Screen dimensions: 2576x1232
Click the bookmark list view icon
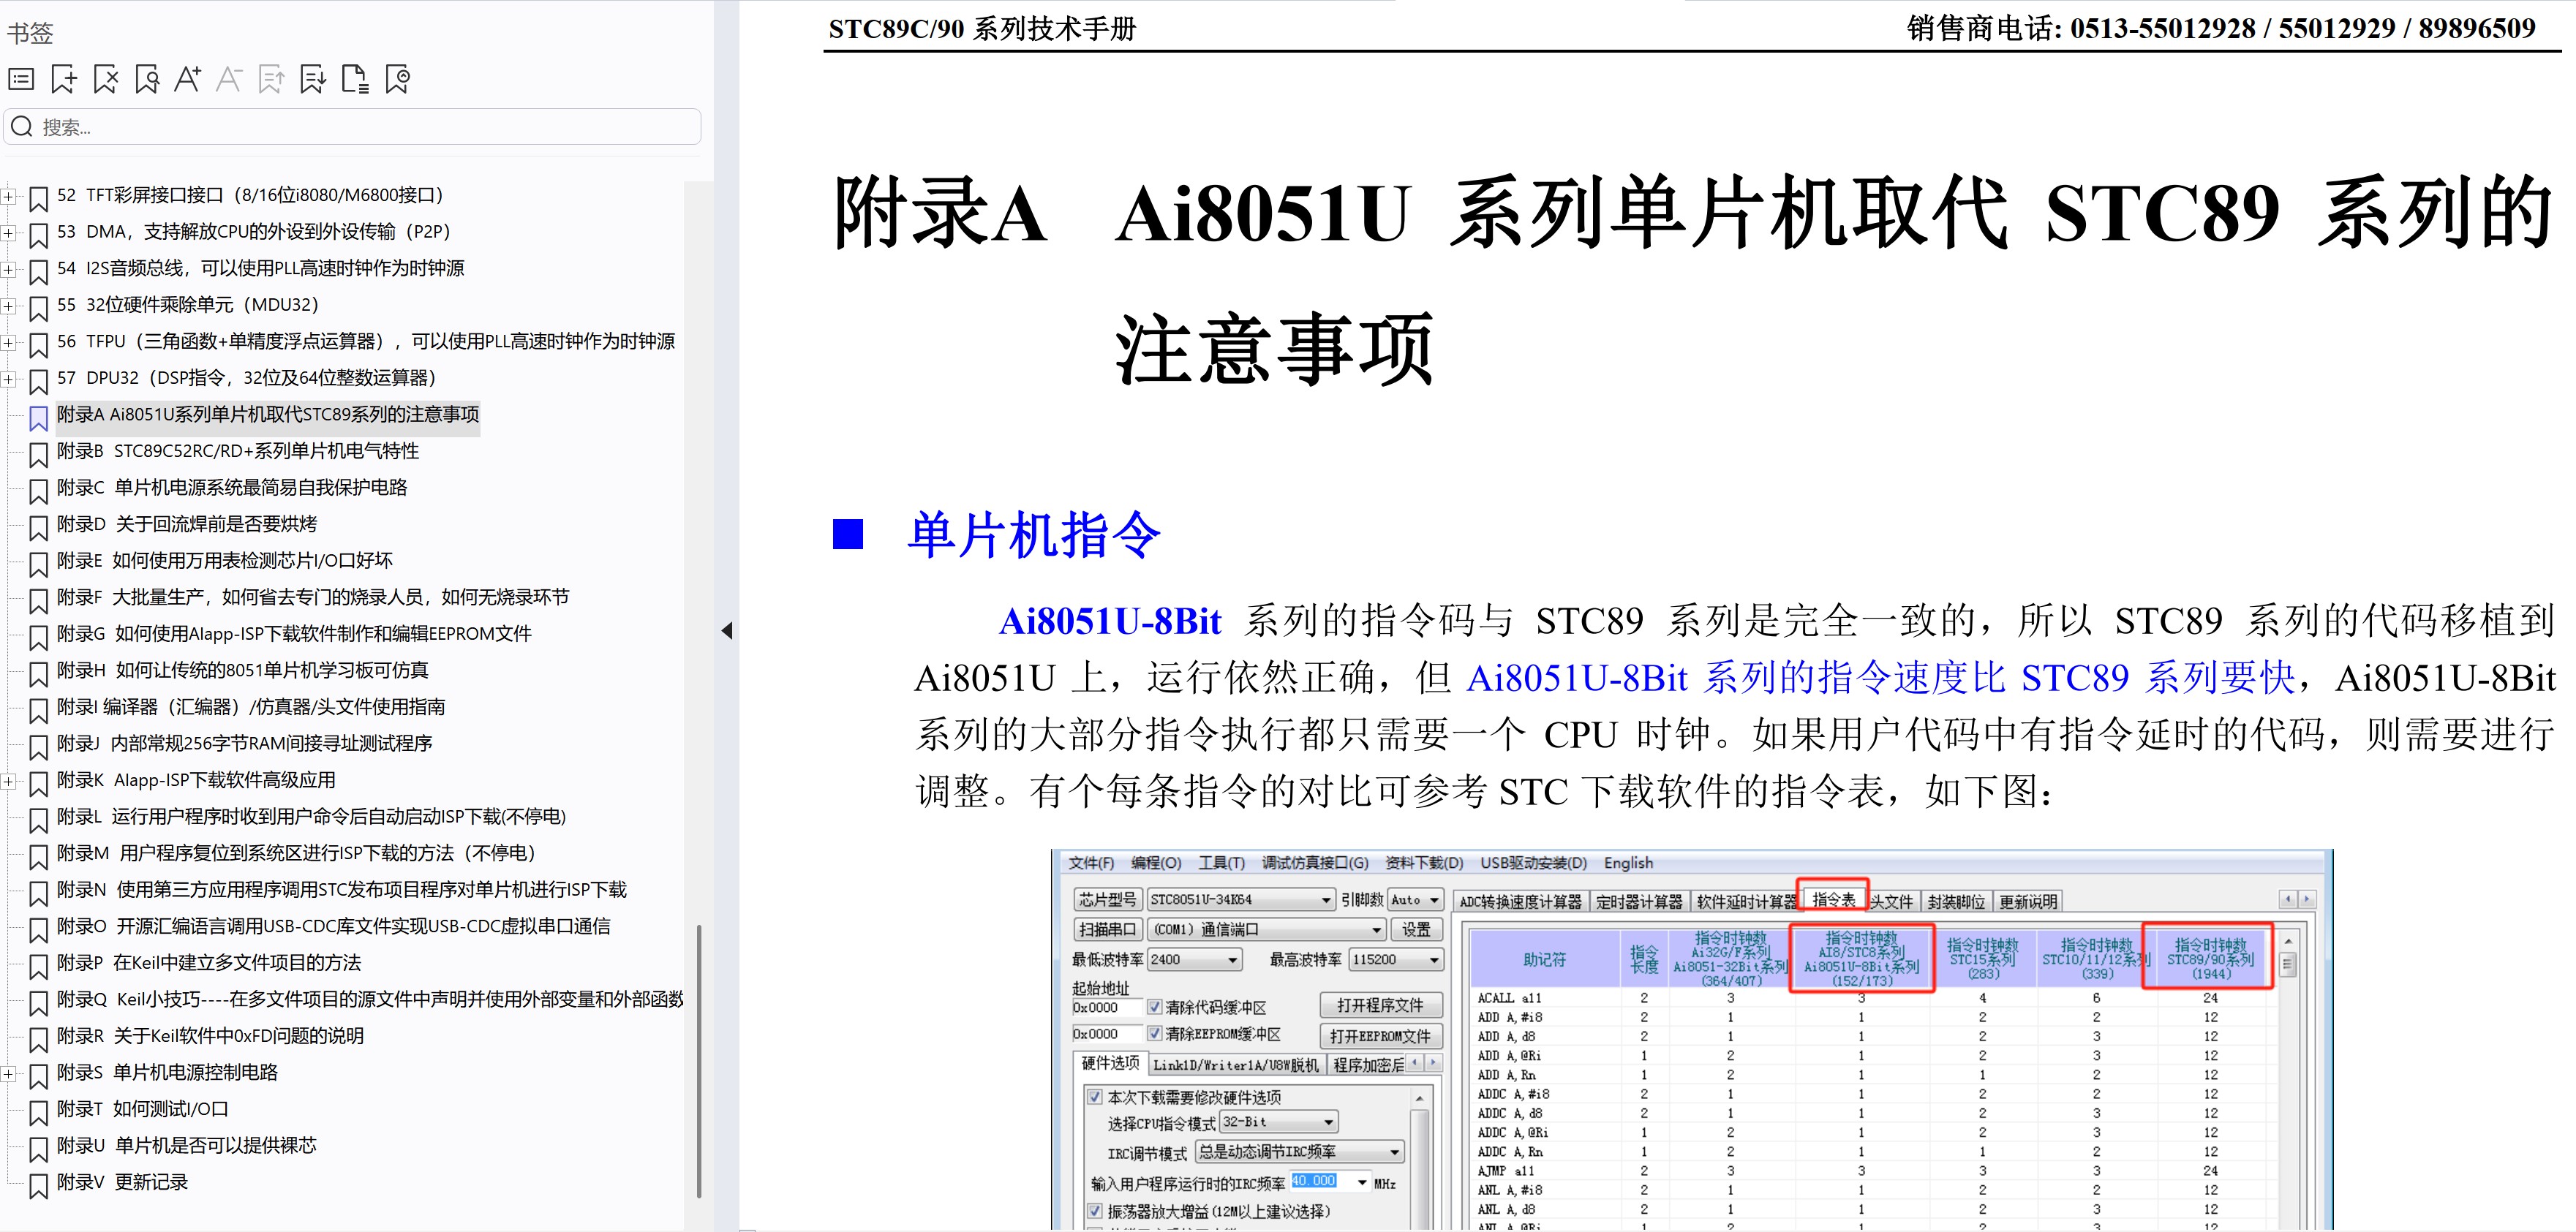(21, 79)
